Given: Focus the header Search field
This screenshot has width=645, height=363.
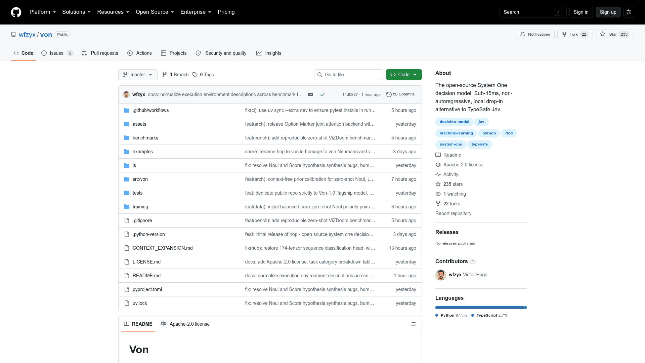Looking at the screenshot, I should [x=533, y=12].
